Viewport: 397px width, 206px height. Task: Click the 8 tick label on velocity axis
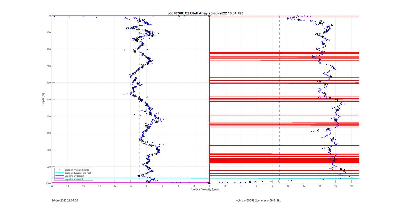273,186
